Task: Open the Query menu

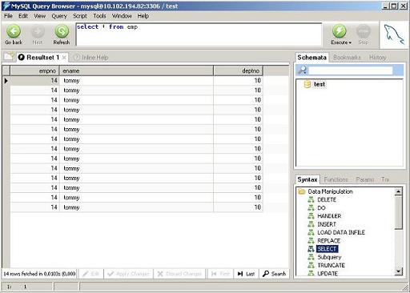Action: pos(59,16)
